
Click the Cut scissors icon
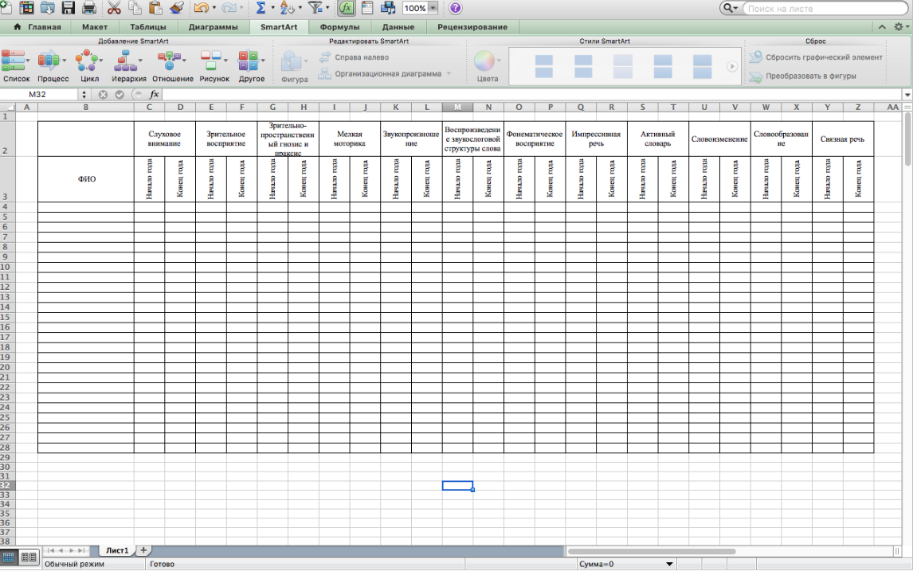[114, 9]
